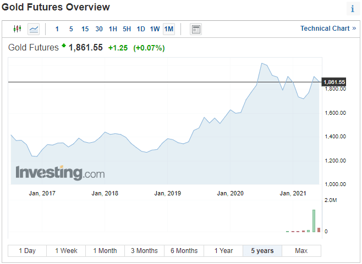Click the 1,000.00 price axis label
This screenshot has width=362, height=264.
coord(335,184)
